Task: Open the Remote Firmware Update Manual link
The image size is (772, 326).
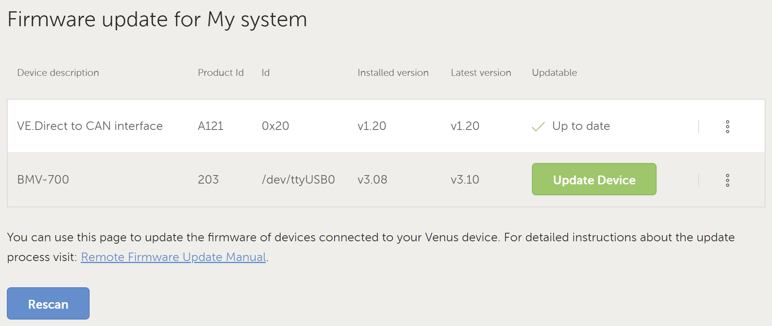Action: click(x=174, y=257)
